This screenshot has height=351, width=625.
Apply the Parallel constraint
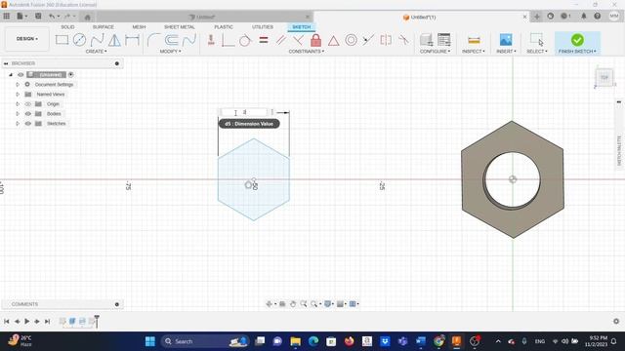(x=280, y=40)
